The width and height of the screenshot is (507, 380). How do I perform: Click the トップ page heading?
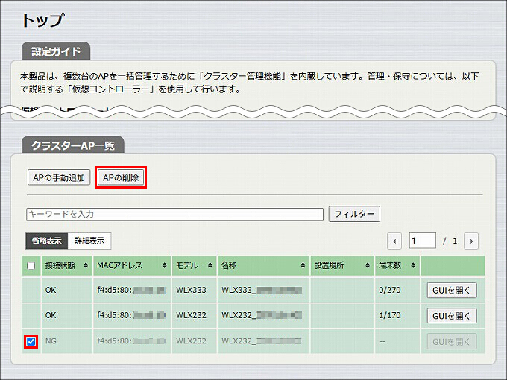coord(42,20)
